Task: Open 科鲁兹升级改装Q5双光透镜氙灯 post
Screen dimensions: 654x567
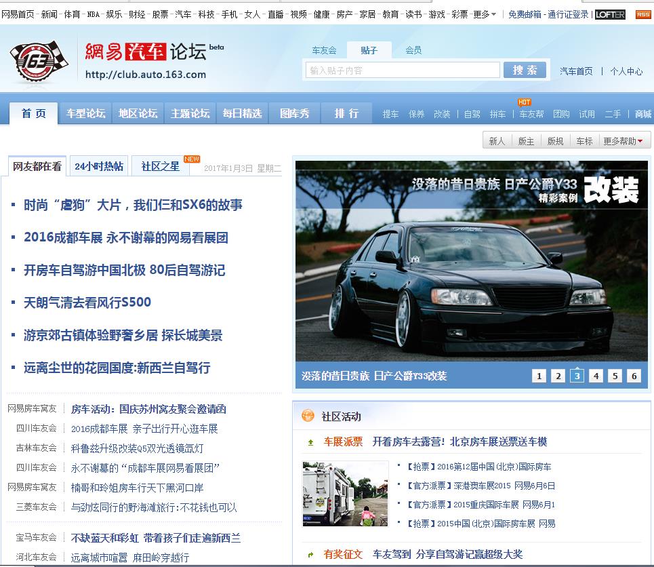Action: [137, 448]
